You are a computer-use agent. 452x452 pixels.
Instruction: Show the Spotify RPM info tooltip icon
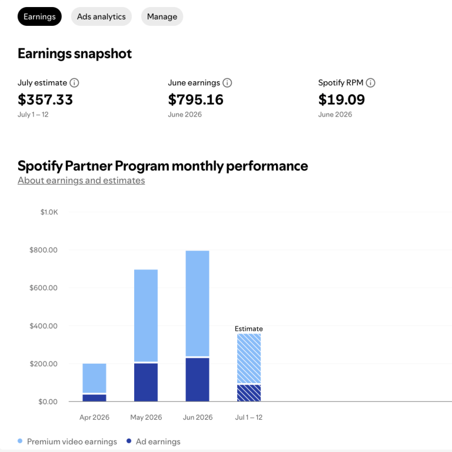tap(370, 83)
